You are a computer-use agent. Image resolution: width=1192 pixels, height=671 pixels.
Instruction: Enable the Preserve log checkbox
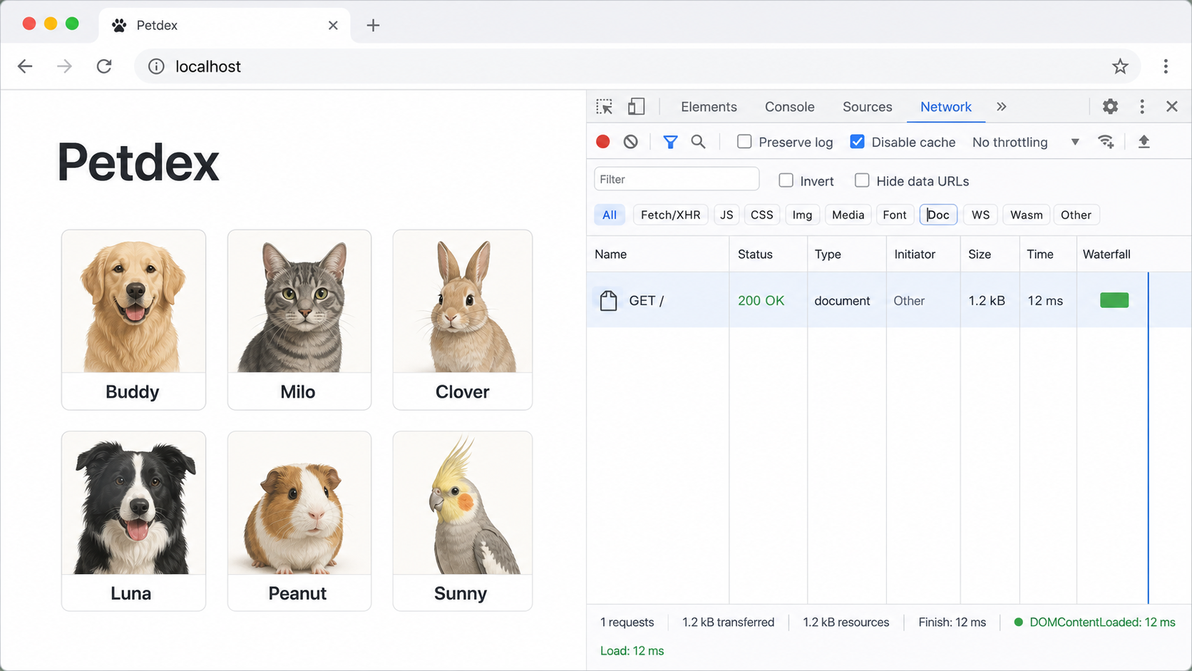pos(744,142)
